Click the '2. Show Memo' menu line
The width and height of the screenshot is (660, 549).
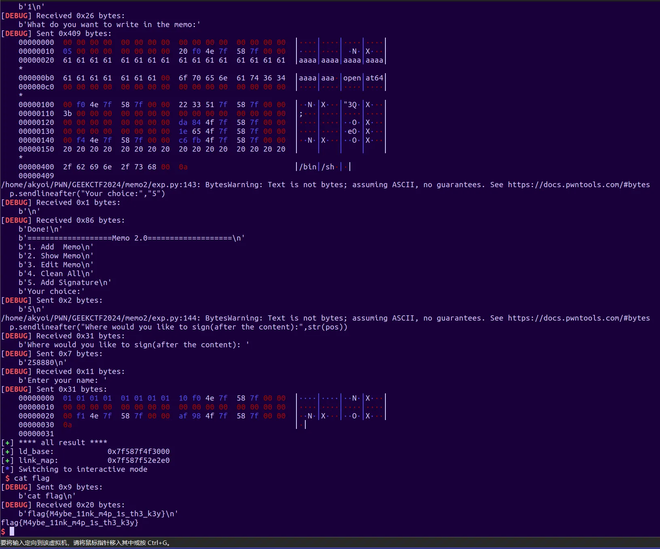tap(56, 255)
